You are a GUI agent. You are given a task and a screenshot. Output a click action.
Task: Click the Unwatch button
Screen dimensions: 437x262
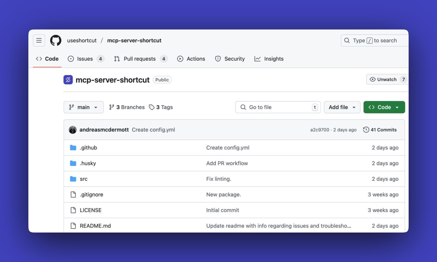(x=387, y=79)
